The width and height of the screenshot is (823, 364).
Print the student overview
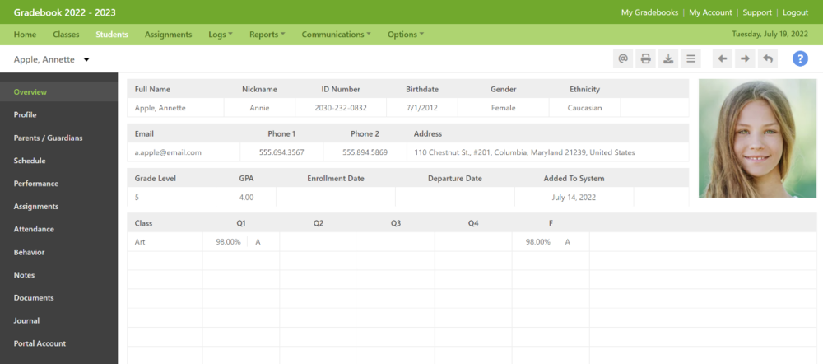pos(645,58)
